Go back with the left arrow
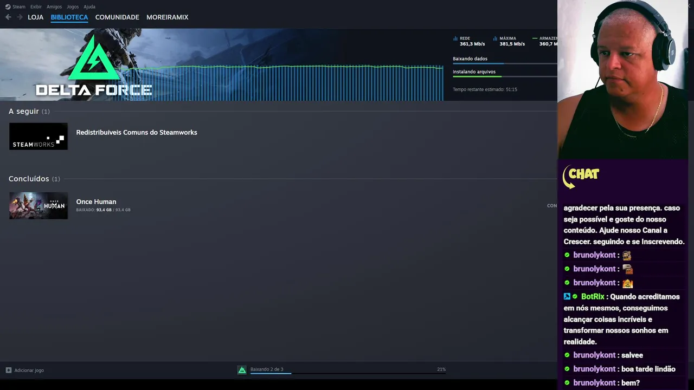This screenshot has width=694, height=390. (8, 17)
